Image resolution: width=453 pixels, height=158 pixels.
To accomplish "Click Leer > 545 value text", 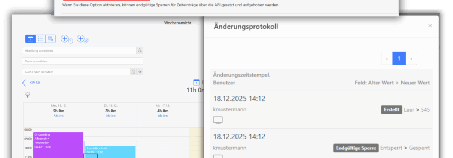I will tap(417, 110).
